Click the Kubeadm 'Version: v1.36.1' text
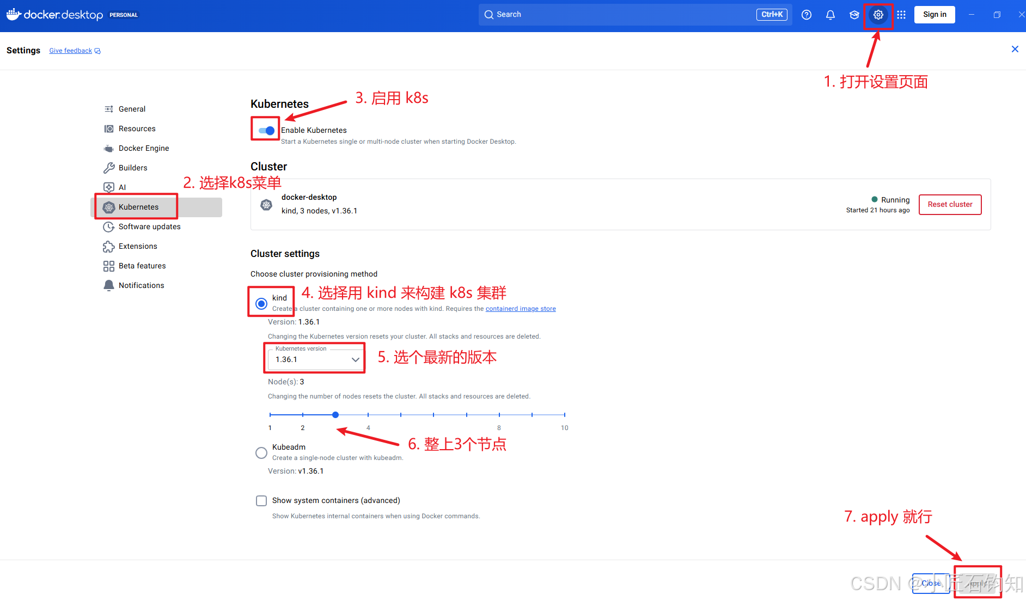The width and height of the screenshot is (1026, 601). click(x=296, y=471)
